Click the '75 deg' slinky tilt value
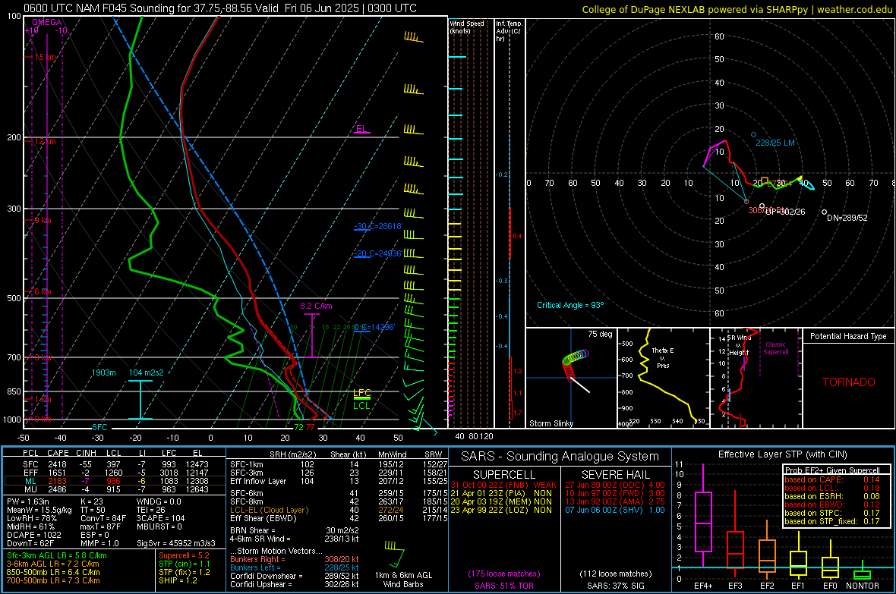896x594 pixels. [600, 334]
